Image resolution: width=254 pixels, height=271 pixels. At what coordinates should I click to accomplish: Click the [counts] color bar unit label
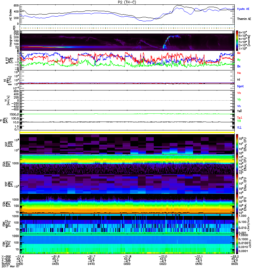click(x=249, y=41)
